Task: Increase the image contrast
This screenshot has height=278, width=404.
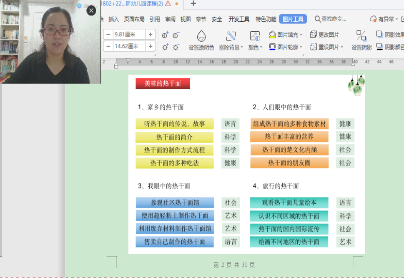Action: coord(164,36)
